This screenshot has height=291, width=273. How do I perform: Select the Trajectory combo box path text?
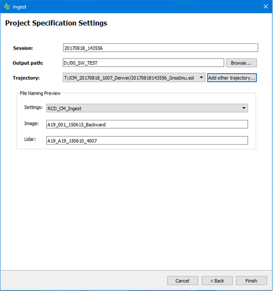[x=129, y=78]
